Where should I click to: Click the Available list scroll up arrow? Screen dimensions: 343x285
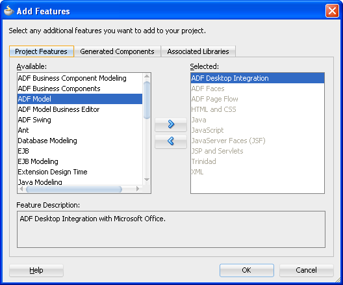pos(147,76)
